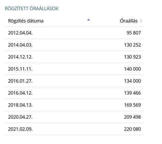The width and height of the screenshot is (162, 144).
Task: Select the 2021.02.09. date row
Action: [x=74, y=129]
